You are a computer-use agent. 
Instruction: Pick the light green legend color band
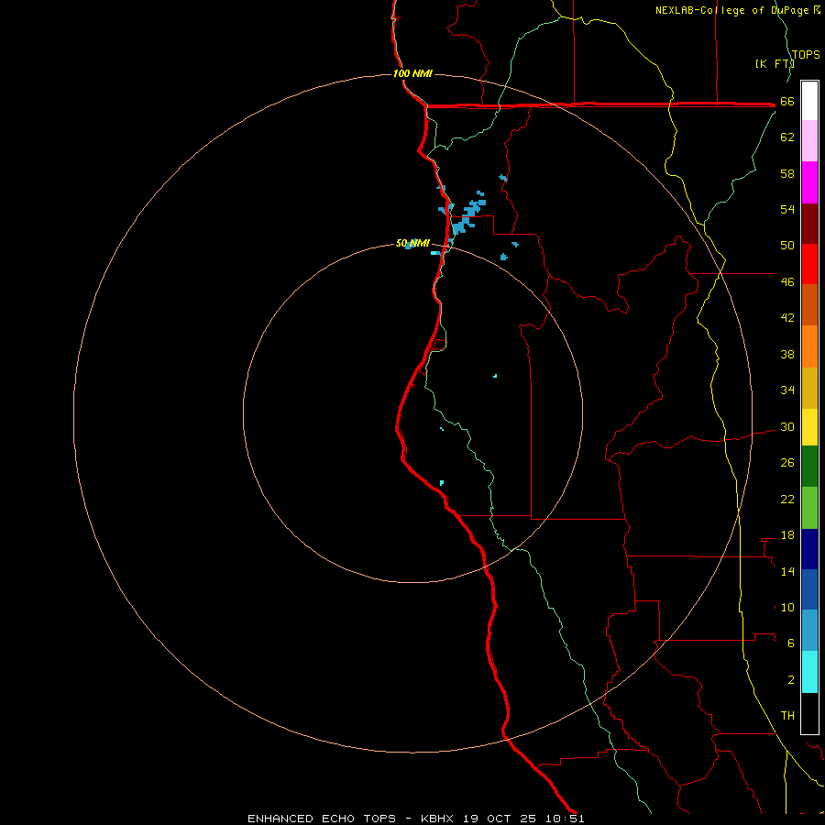(x=809, y=508)
